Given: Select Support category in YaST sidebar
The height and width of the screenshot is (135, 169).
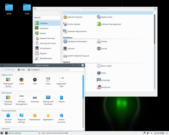Looking at the screenshot, I should (48, 53).
